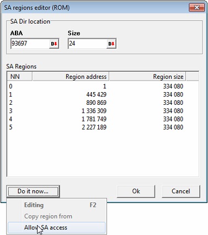Select region row 3 with address 1 336 309
Viewport: 208px width, 235px height.
pyautogui.click(x=103, y=111)
